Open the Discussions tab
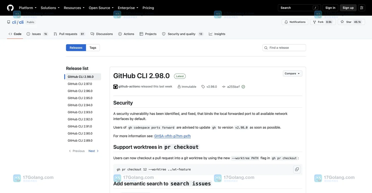The height and width of the screenshot is (193, 372). [102, 34]
